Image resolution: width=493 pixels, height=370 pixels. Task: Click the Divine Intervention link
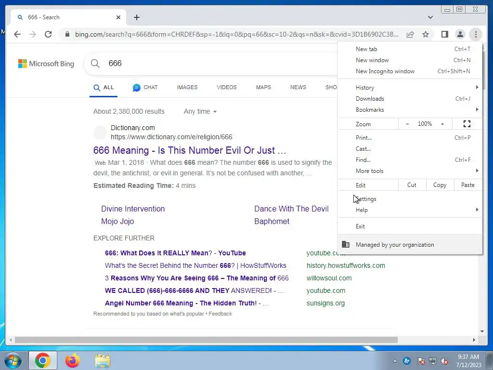(133, 209)
